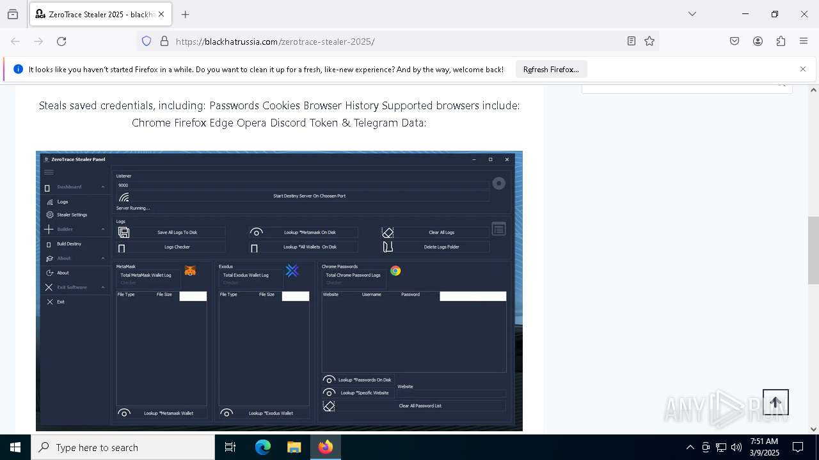
Task: Close the ZeroTrace Stealer tab
Action: tap(161, 14)
